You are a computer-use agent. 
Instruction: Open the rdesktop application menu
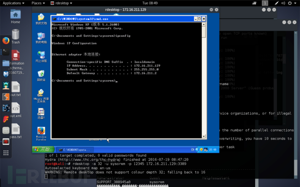coord(61,3)
